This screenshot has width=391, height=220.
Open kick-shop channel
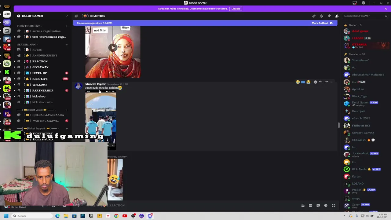pyautogui.click(x=42, y=96)
